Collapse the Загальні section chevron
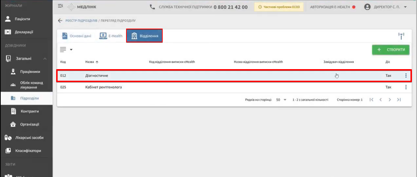 (x=45, y=59)
